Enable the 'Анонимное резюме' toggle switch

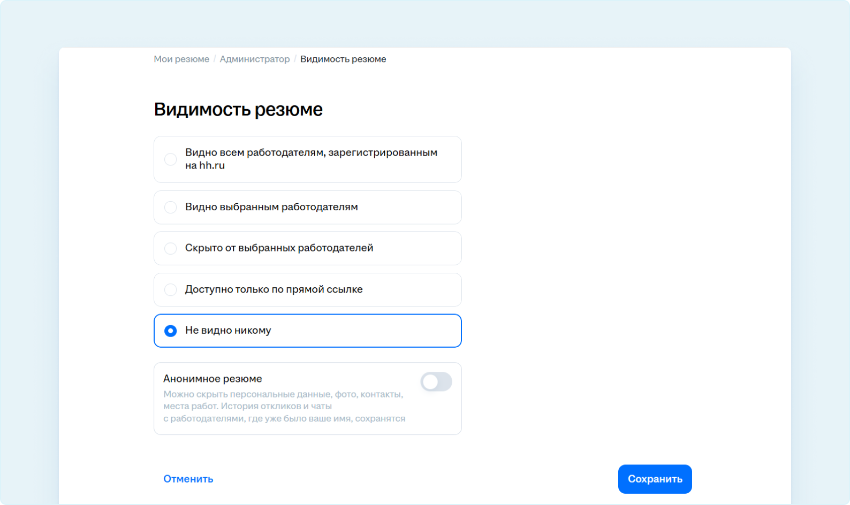point(436,382)
